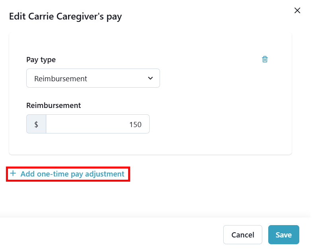Add one-time pay adjustment
The image size is (316, 251).
pyautogui.click(x=72, y=174)
